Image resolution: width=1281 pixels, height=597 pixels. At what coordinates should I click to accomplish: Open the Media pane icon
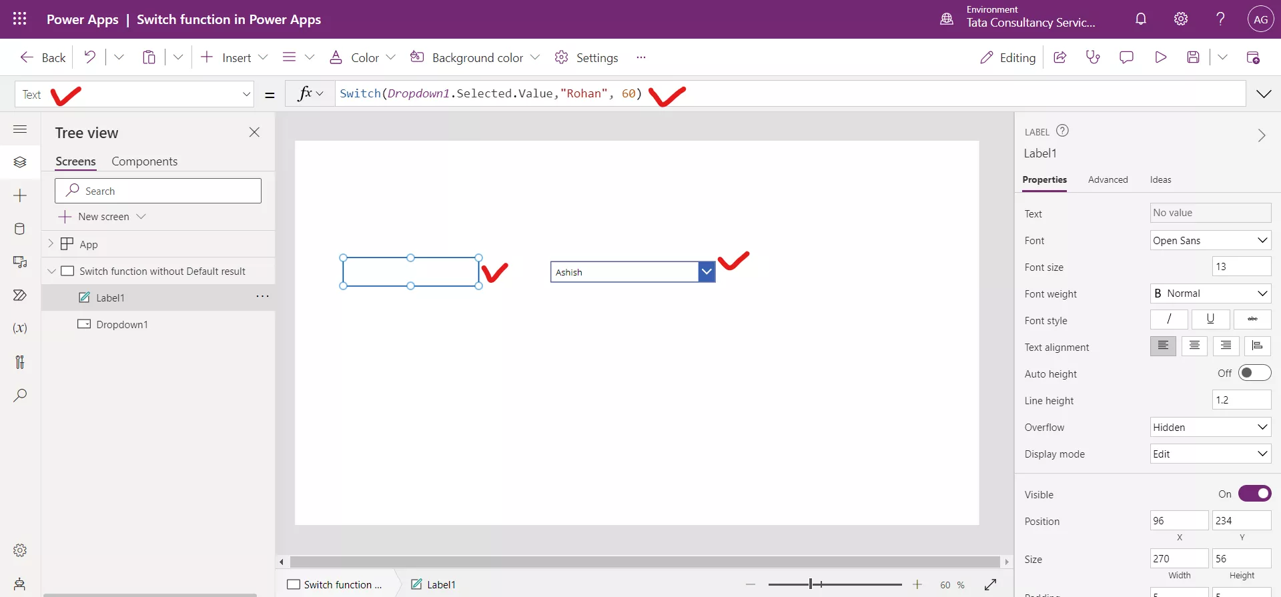coord(20,262)
